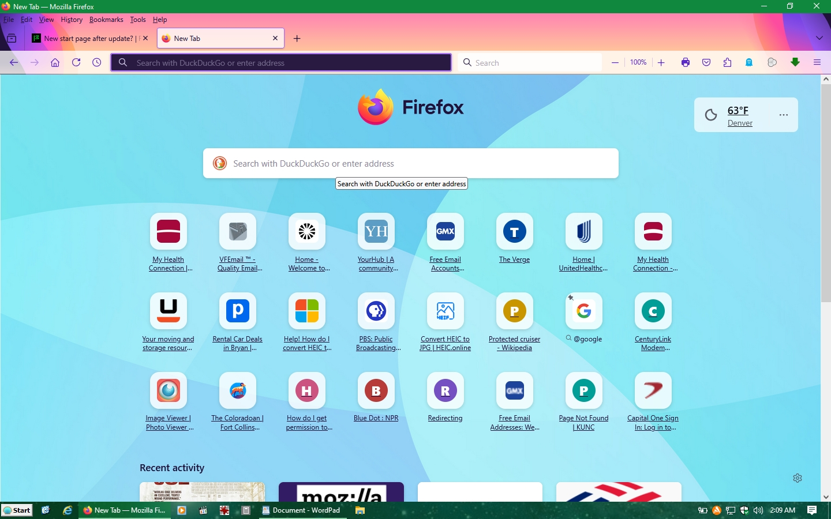Switch to 'New start page after update' tab
The width and height of the screenshot is (831, 519).
[89, 39]
